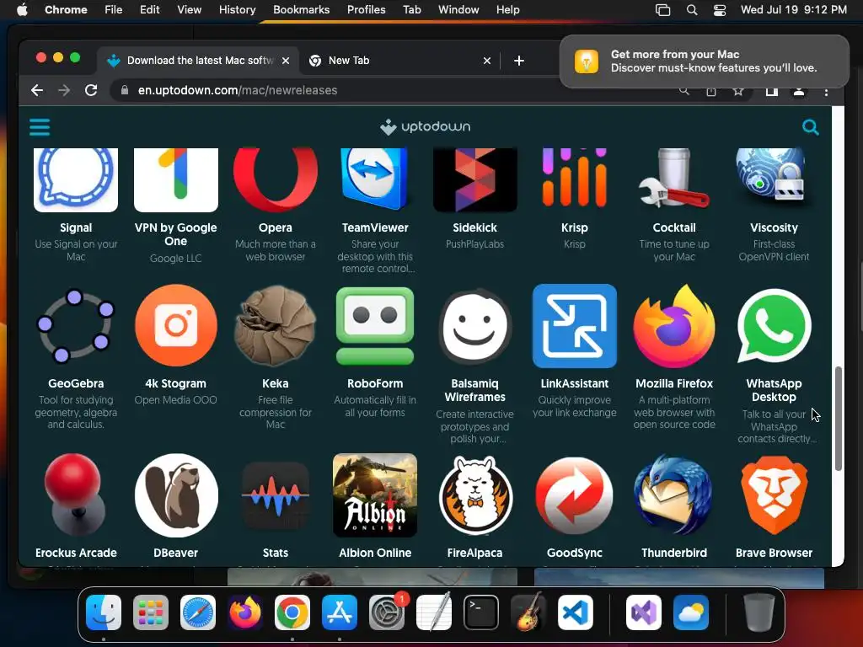This screenshot has height=647, width=863.
Task: Open the Signal title link
Action: tap(76, 227)
